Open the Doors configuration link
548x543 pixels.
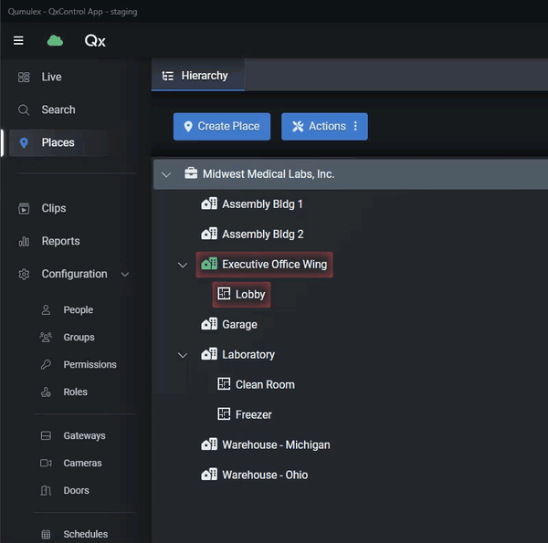pos(76,490)
